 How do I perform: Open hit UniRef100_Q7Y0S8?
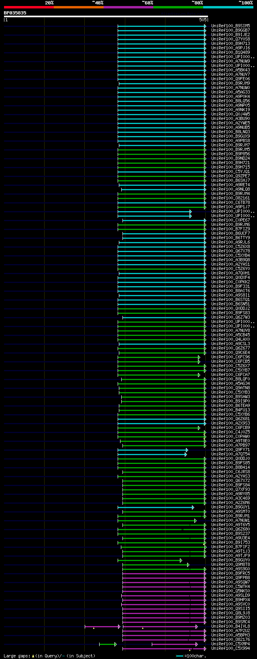click(x=230, y=39)
